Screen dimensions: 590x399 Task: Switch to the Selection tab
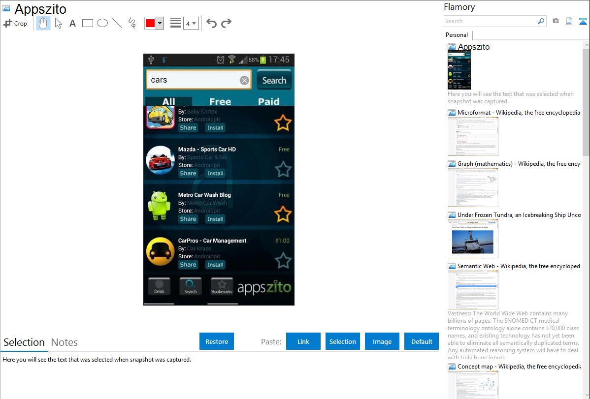point(24,342)
